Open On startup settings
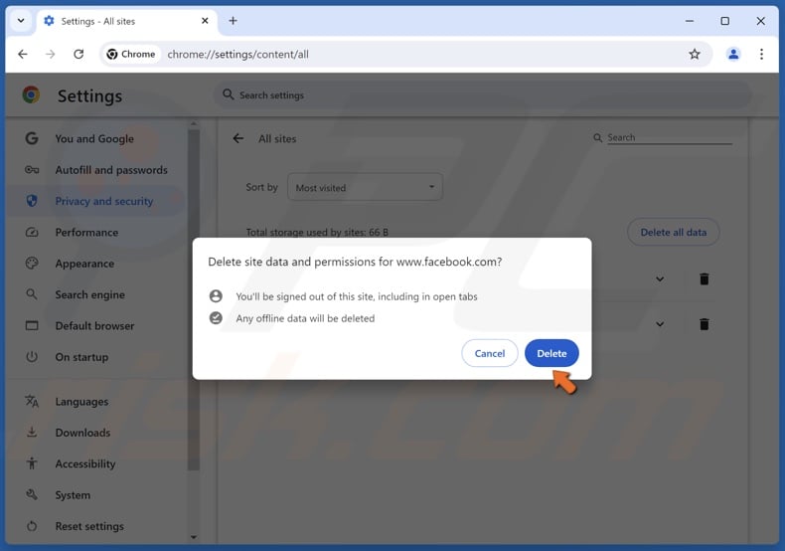The image size is (785, 551). (96, 357)
